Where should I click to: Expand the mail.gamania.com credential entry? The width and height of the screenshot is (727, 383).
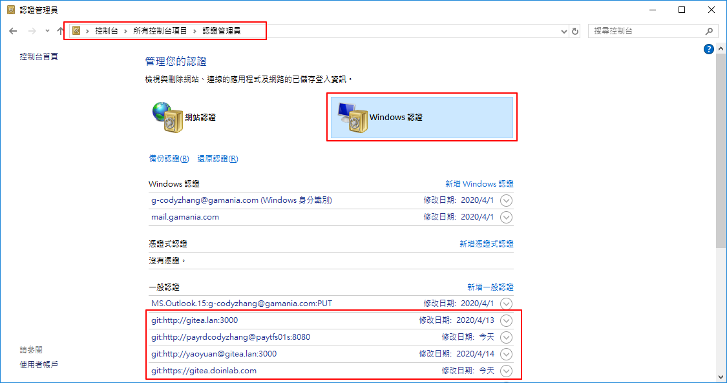pyautogui.click(x=506, y=217)
